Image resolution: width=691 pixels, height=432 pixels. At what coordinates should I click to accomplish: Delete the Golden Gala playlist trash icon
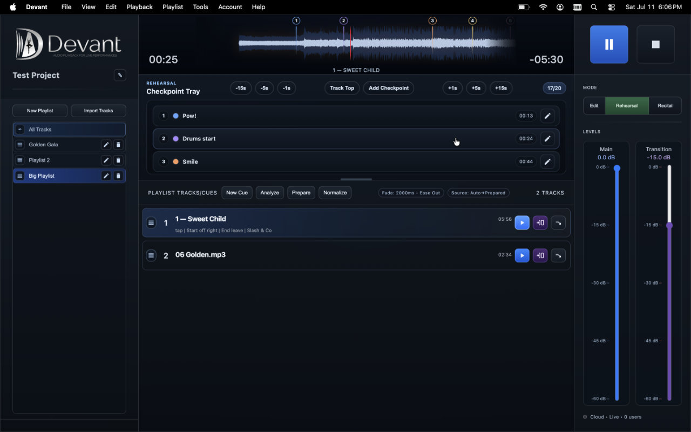tap(119, 145)
